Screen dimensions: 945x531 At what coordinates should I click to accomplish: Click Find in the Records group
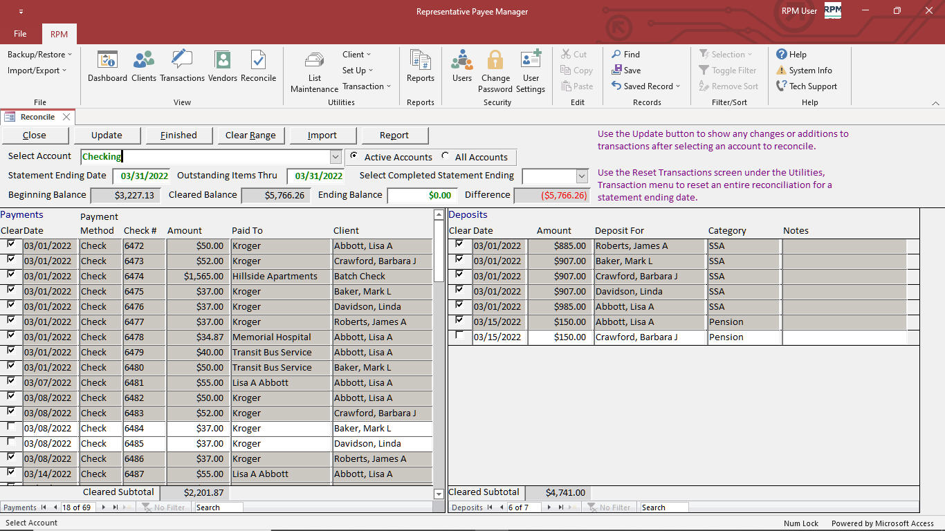click(x=625, y=55)
